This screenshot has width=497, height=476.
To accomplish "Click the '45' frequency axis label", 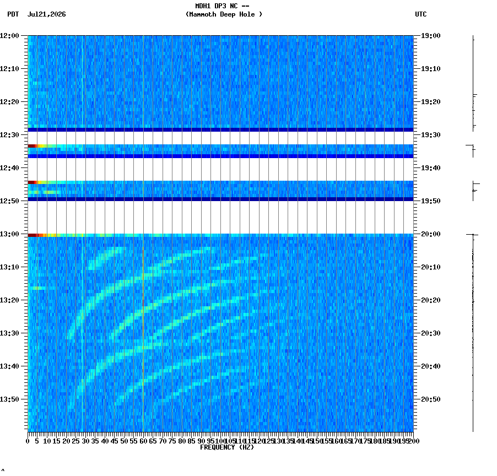I will [x=115, y=441].
